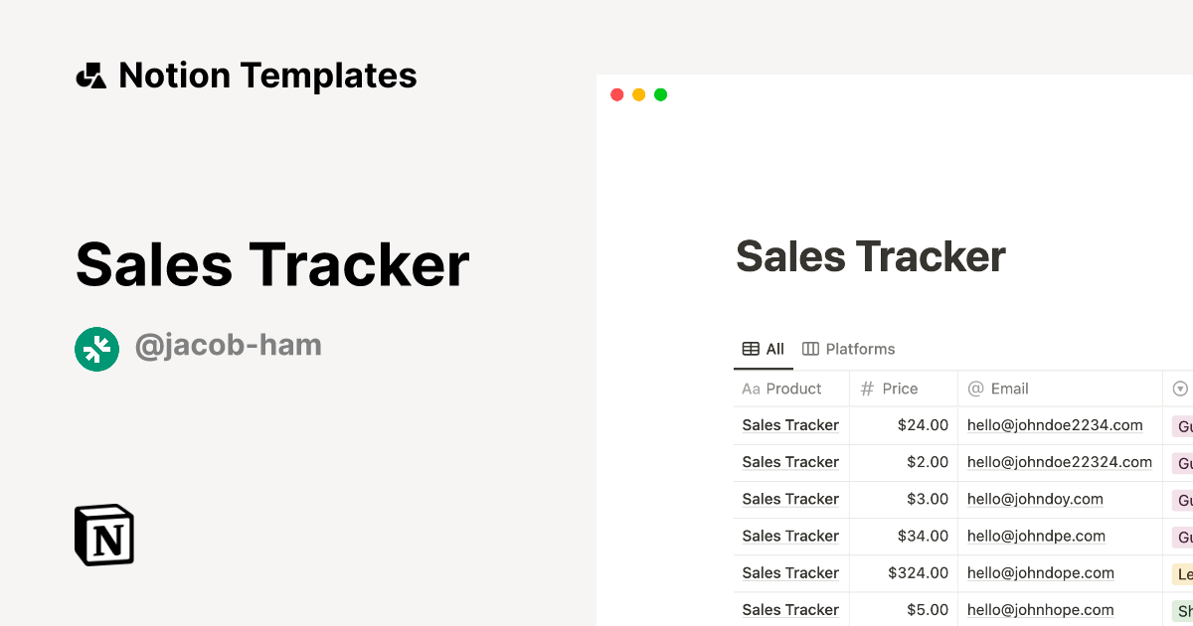This screenshot has height=626, width=1193.
Task: Click the yellow tag in the fifth row
Action: click(1183, 573)
